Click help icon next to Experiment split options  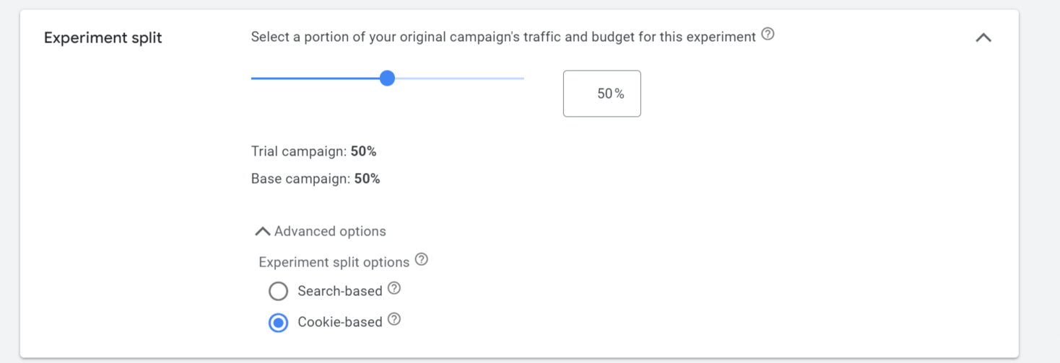[x=422, y=259]
